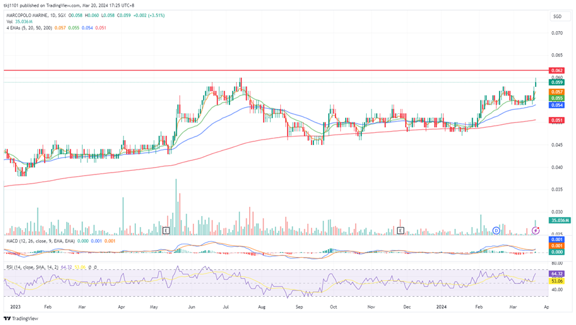Select the RSI (14, close, SMA) legend
Image resolution: width=576 pixels, height=325 pixels.
coord(32,267)
